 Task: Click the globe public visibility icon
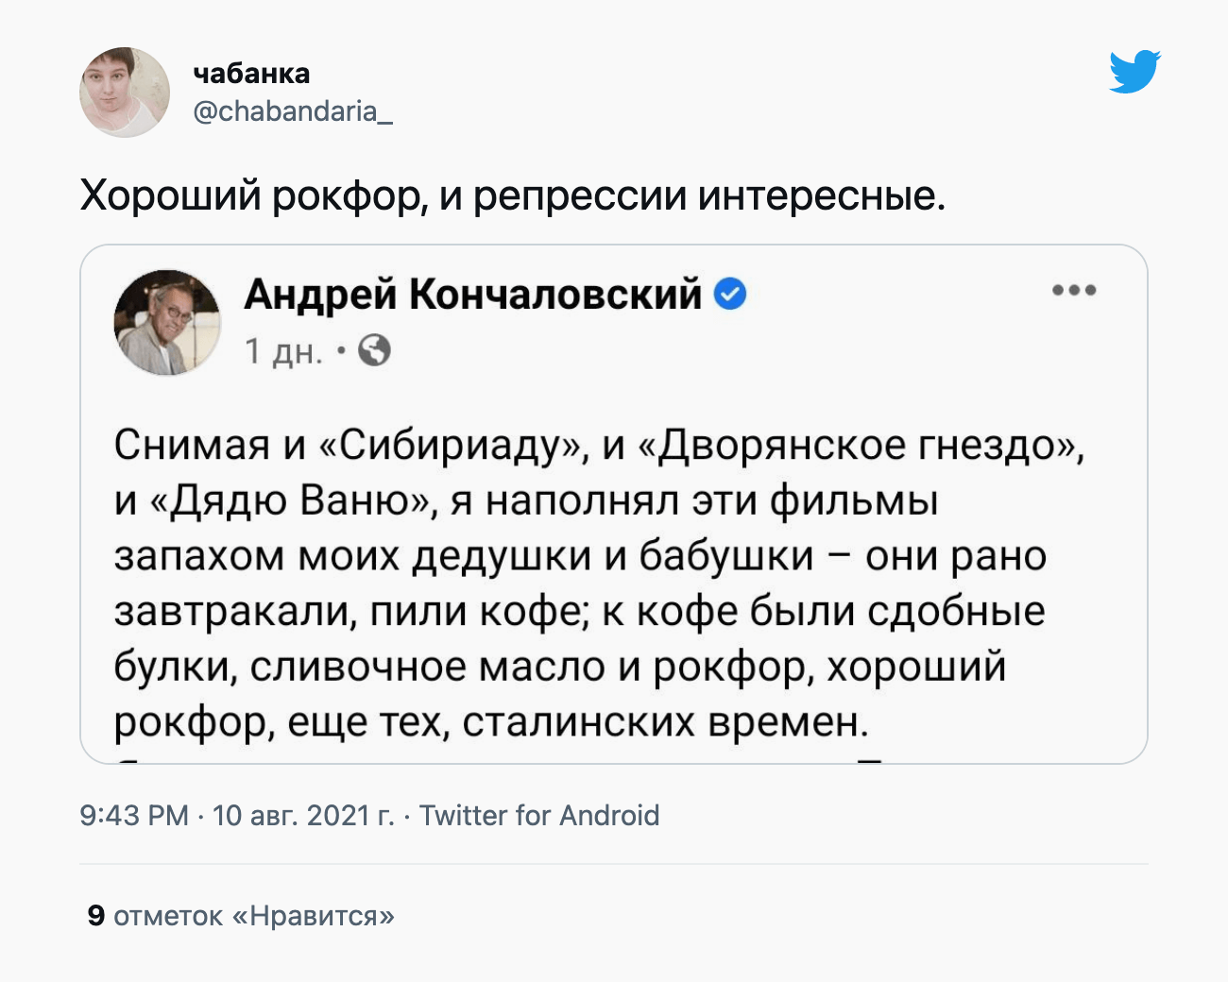pyautogui.click(x=375, y=351)
